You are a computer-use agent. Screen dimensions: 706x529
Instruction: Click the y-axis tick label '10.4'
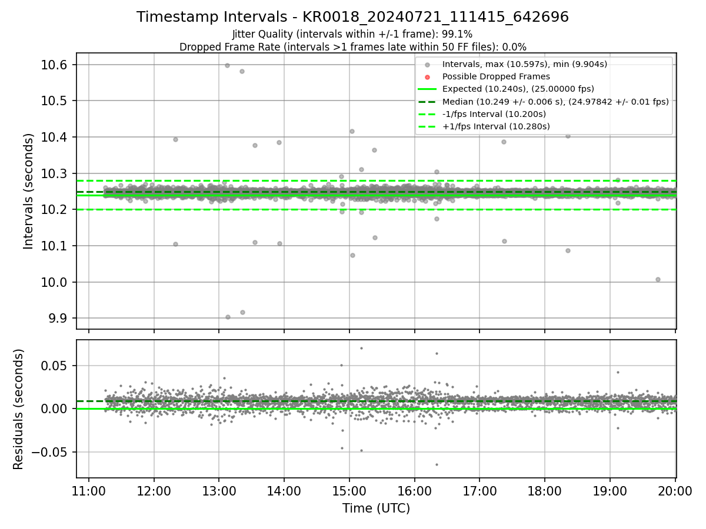(54, 137)
